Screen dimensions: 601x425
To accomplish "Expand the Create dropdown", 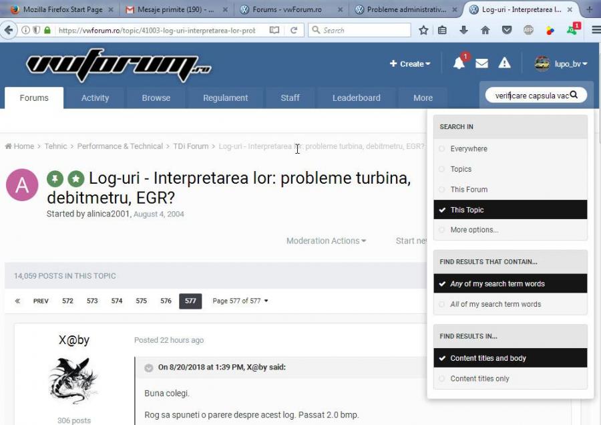I will pyautogui.click(x=410, y=64).
